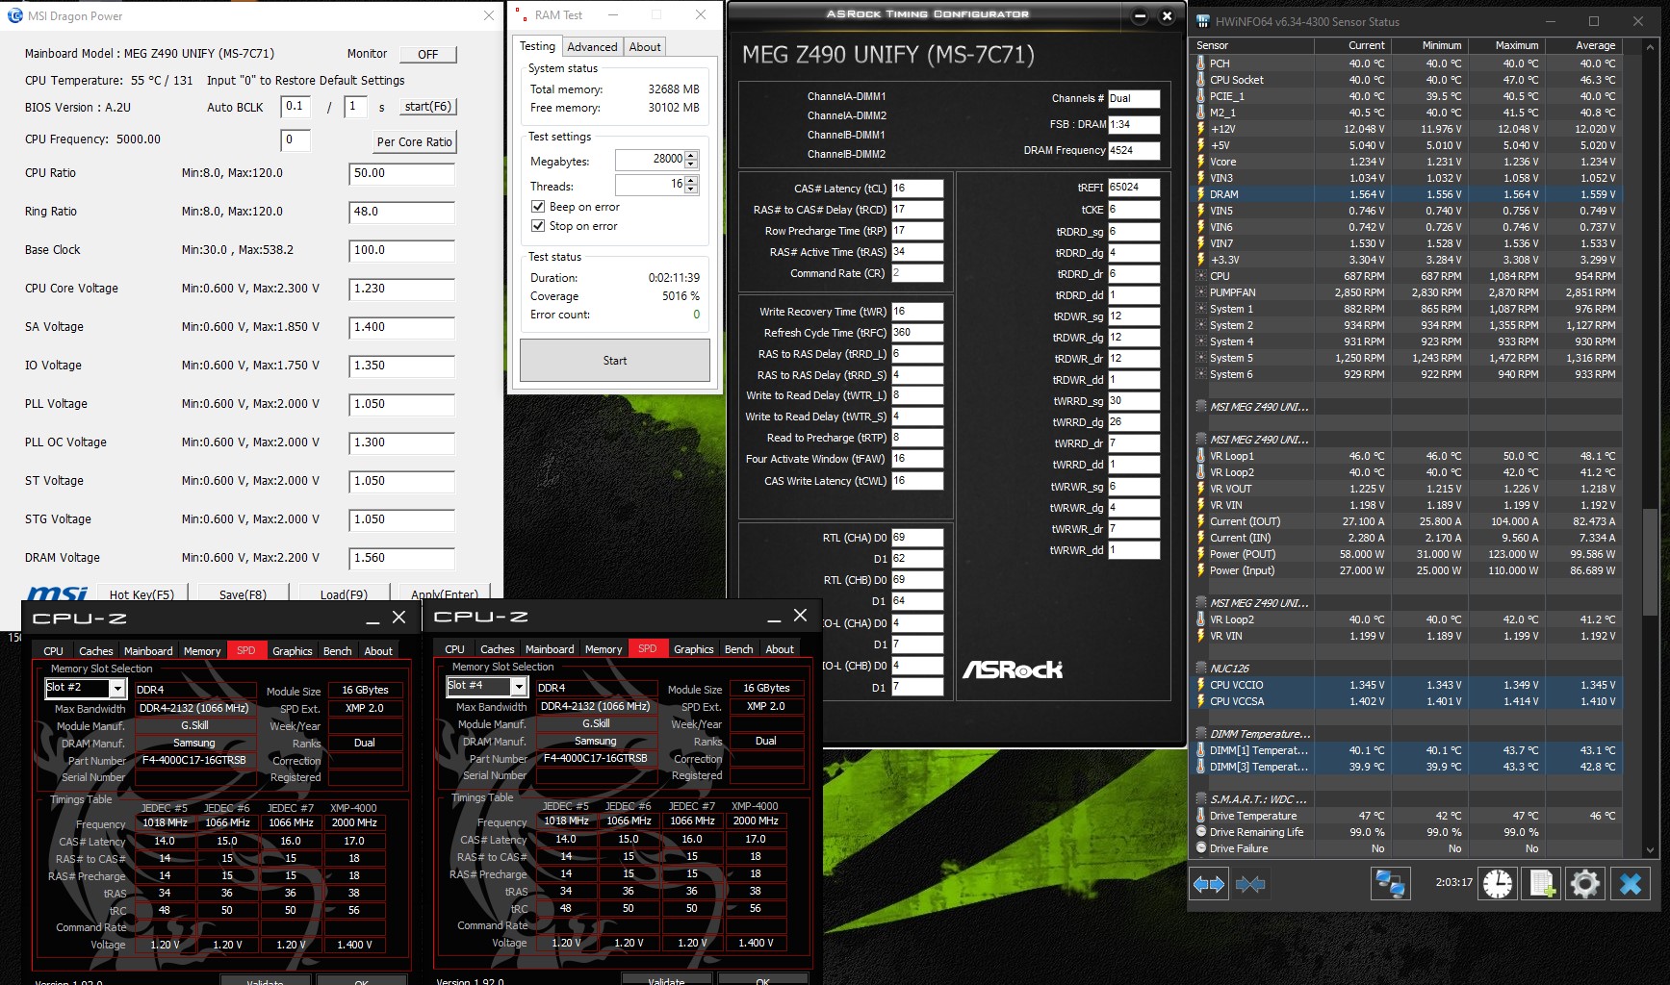Click Maximum column header in HWiNFO

[x=1506, y=45]
